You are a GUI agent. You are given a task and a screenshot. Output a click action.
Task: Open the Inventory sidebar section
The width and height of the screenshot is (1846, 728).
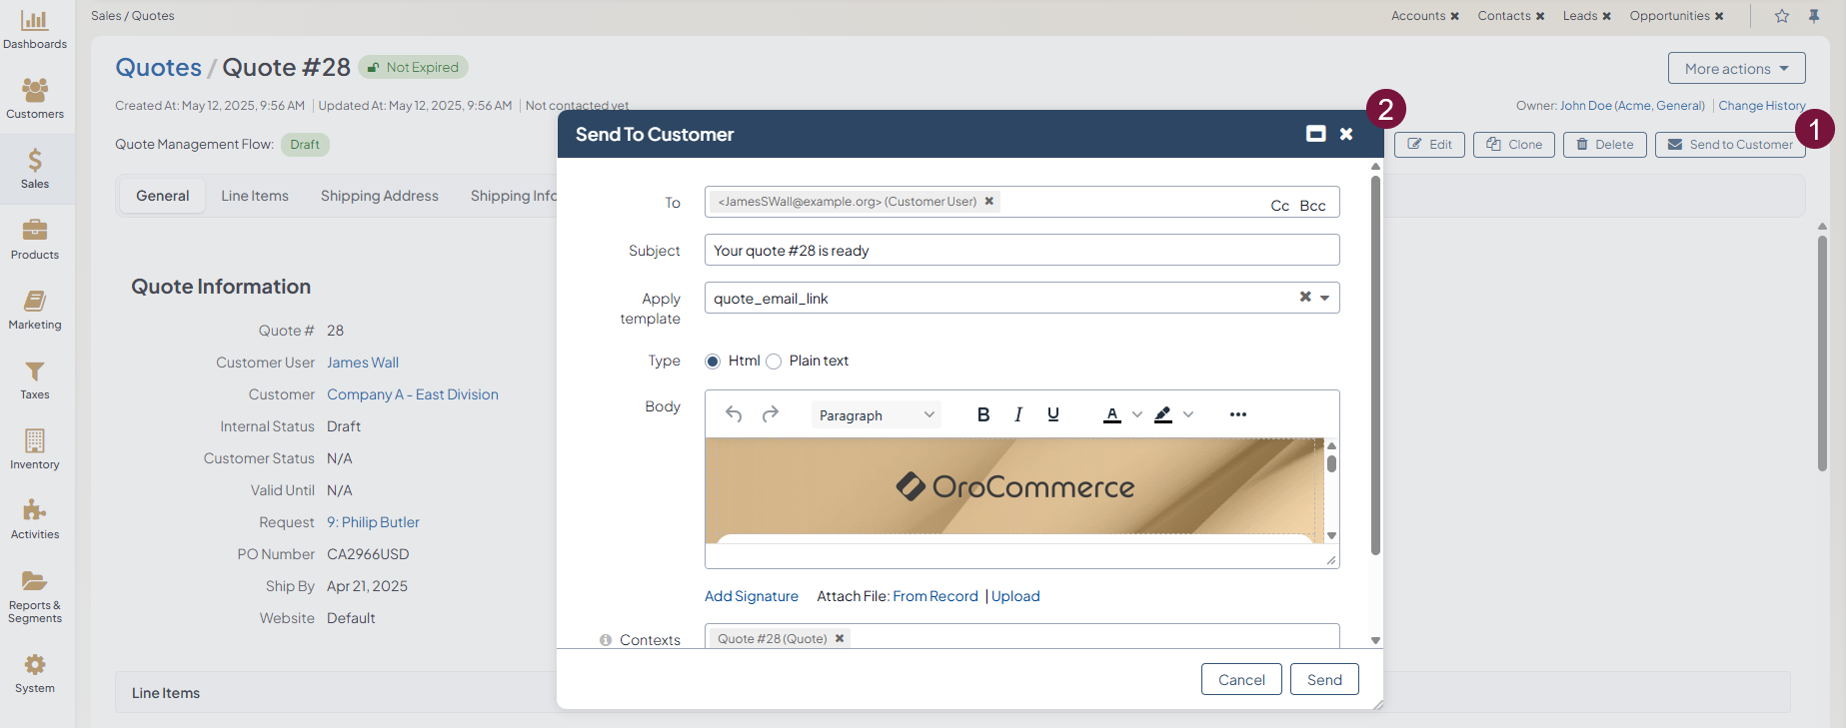pos(35,449)
